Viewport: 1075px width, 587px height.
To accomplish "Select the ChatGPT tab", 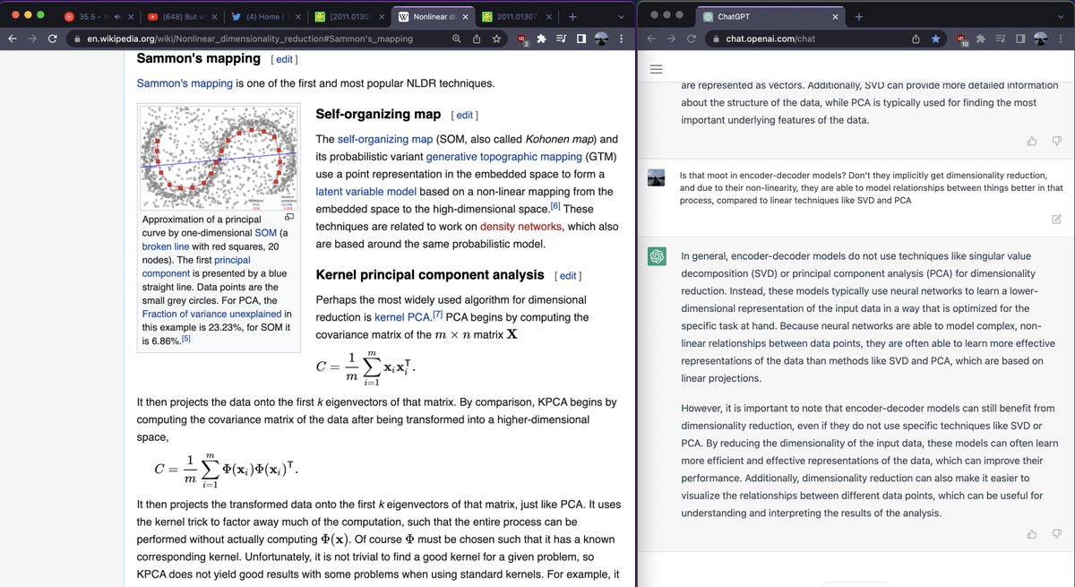I will click(770, 16).
